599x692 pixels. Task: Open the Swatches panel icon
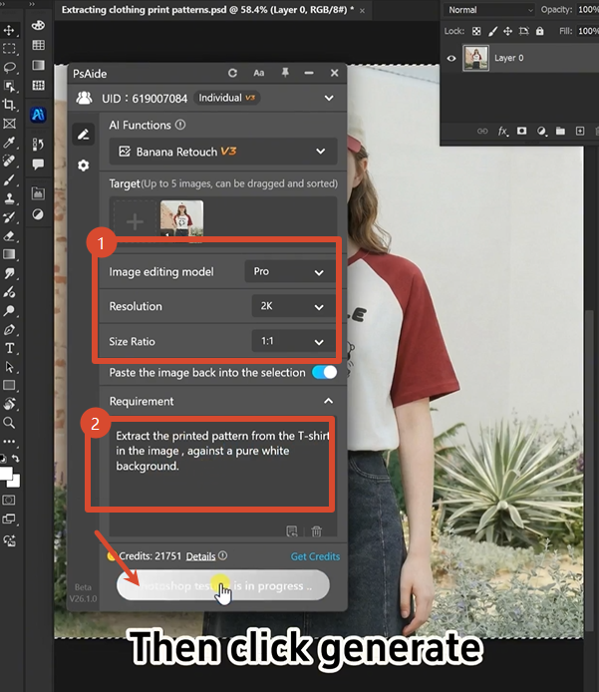tap(39, 45)
